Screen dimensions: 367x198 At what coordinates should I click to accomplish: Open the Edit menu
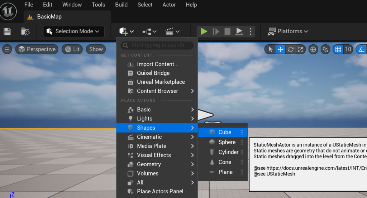(48, 5)
